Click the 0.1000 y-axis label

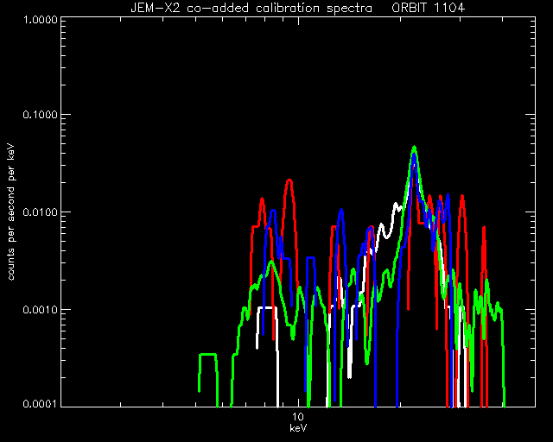(40, 115)
